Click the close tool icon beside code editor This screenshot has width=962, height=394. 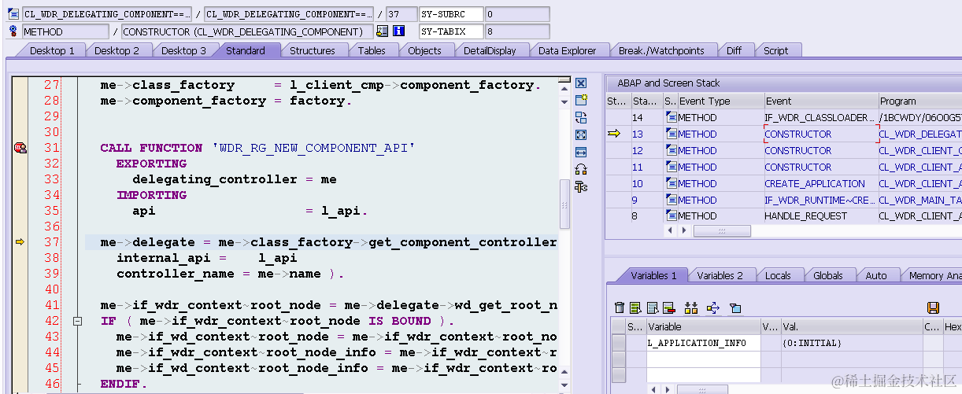point(581,83)
